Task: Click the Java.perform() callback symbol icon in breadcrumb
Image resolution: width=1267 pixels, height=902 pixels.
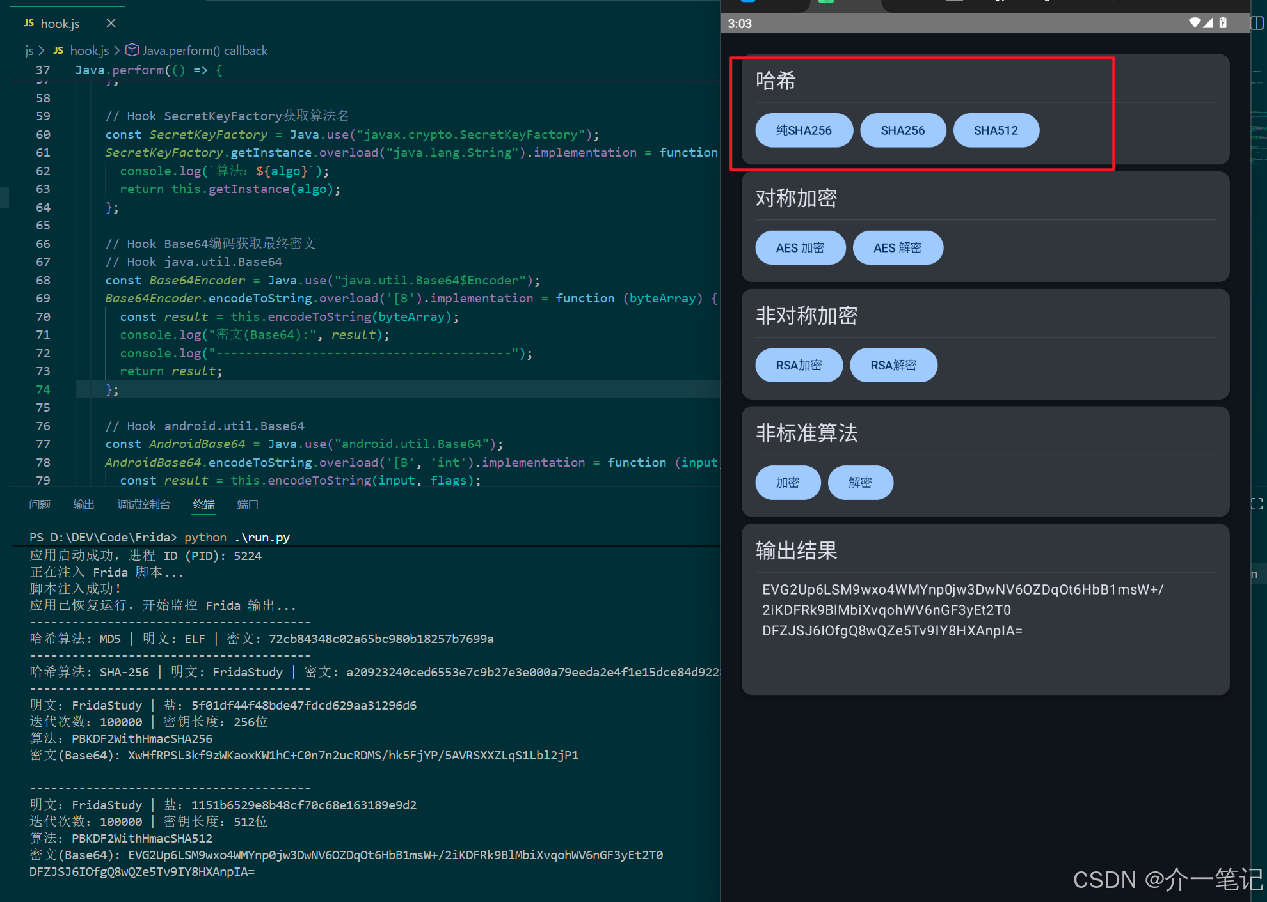Action: pyautogui.click(x=132, y=50)
